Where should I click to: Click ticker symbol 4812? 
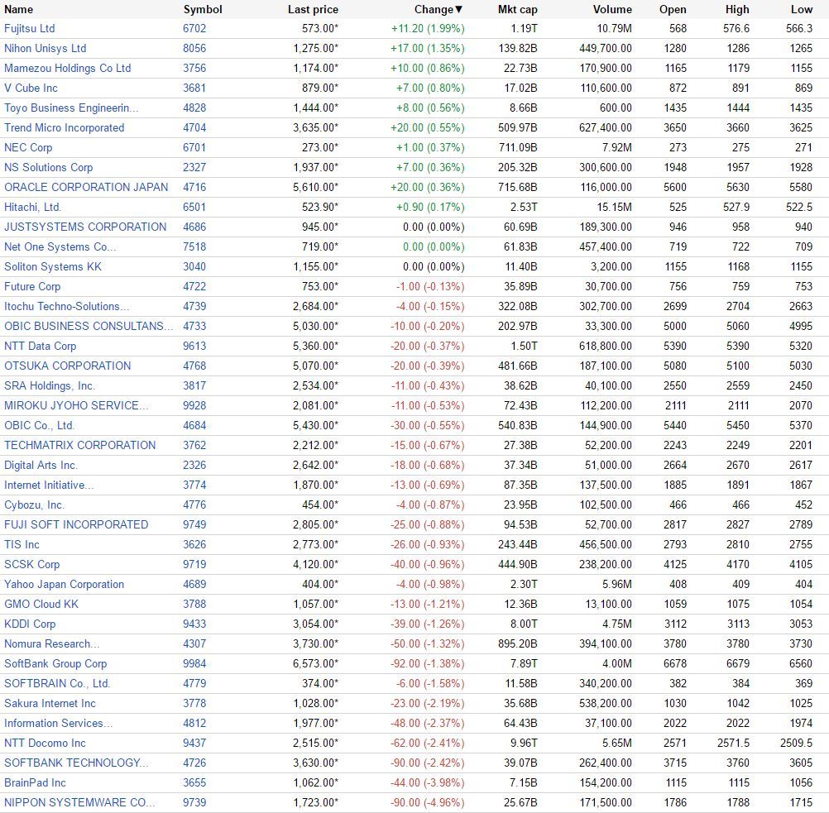[194, 723]
